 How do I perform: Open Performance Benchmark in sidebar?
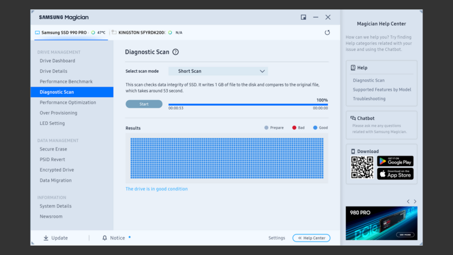66,81
